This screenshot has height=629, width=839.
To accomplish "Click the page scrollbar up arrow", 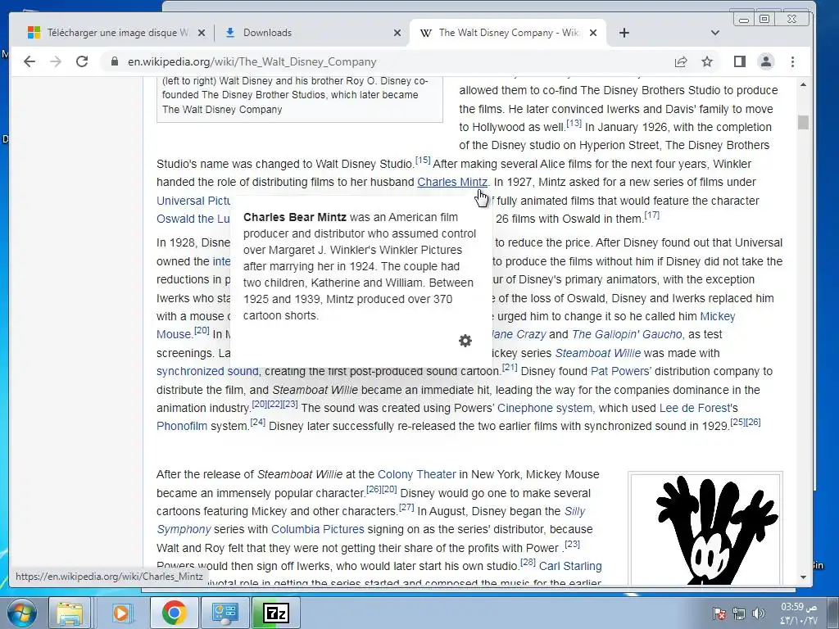I will 803,84.
